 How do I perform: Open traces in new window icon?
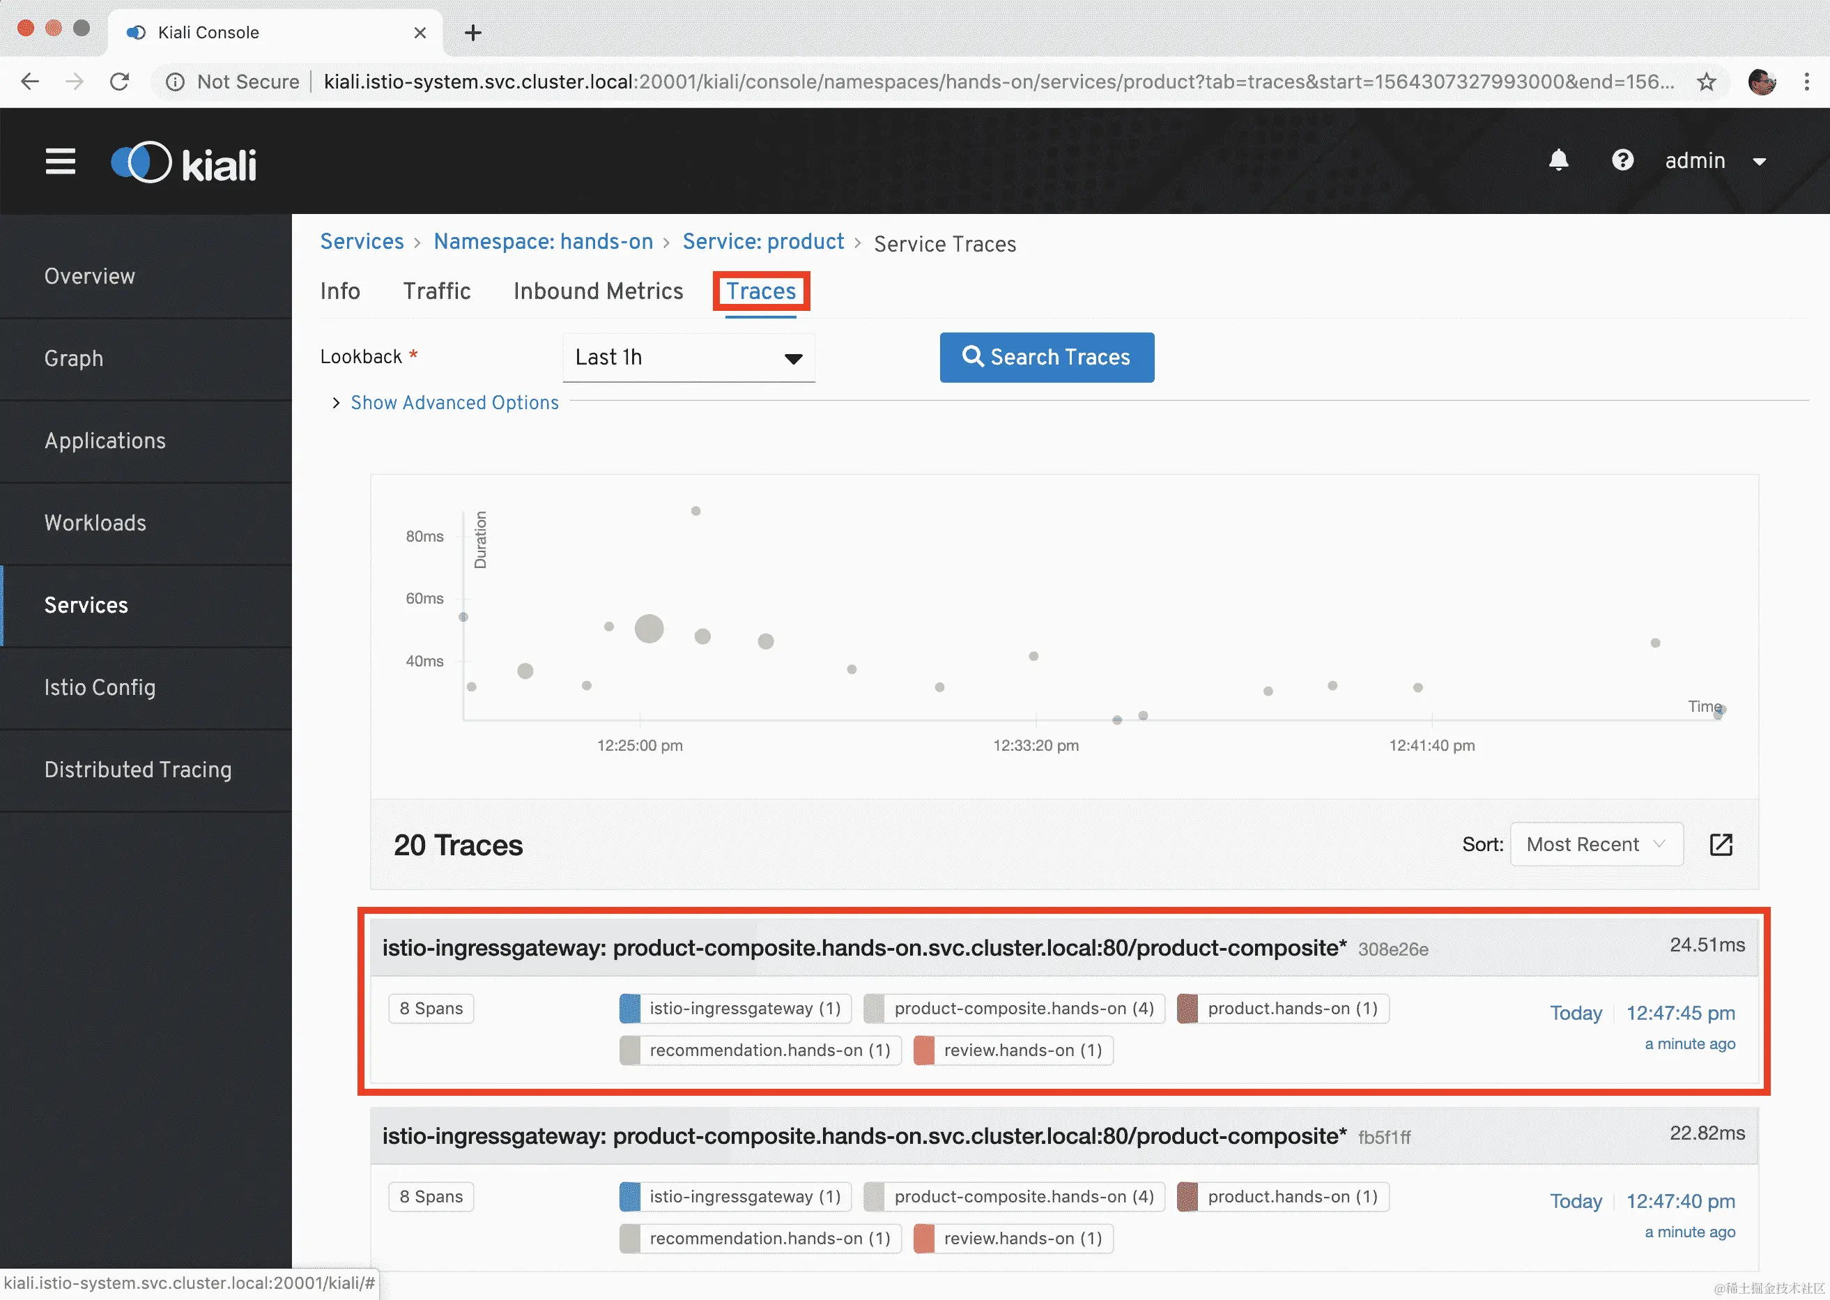coord(1721,845)
